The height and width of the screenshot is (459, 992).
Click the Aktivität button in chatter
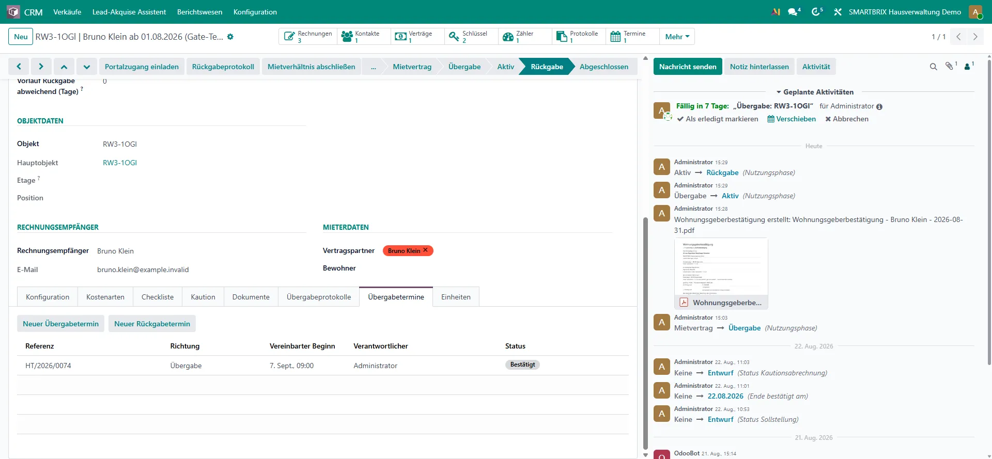816,67
